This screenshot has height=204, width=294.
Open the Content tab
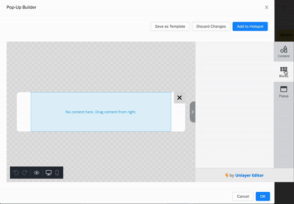click(x=284, y=51)
